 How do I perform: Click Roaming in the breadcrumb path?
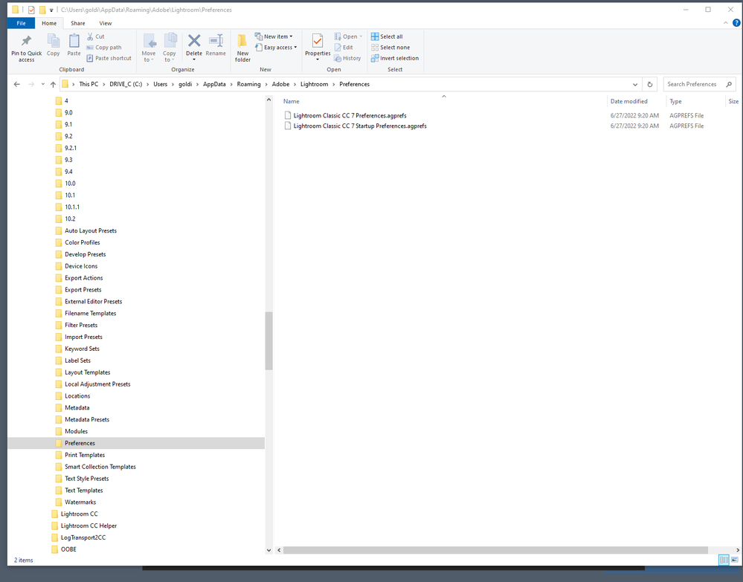coord(248,84)
